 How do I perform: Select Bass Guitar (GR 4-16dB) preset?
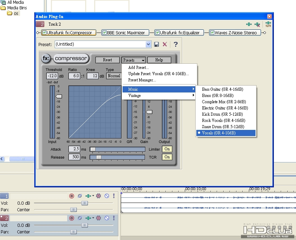click(x=226, y=89)
